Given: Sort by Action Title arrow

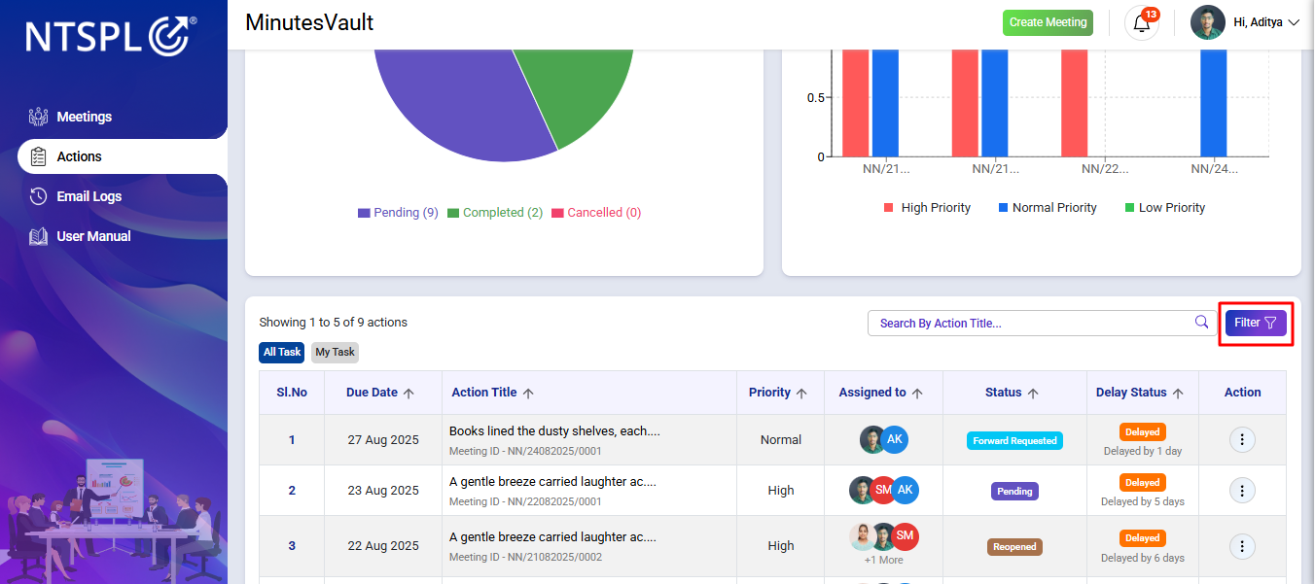Looking at the screenshot, I should coord(528,394).
